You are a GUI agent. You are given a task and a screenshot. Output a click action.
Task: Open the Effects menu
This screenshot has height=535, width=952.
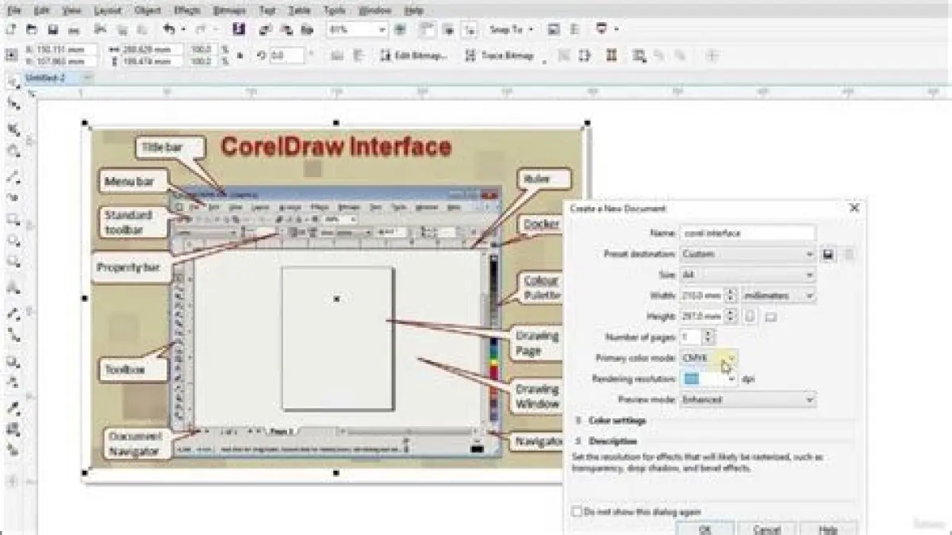click(x=187, y=11)
